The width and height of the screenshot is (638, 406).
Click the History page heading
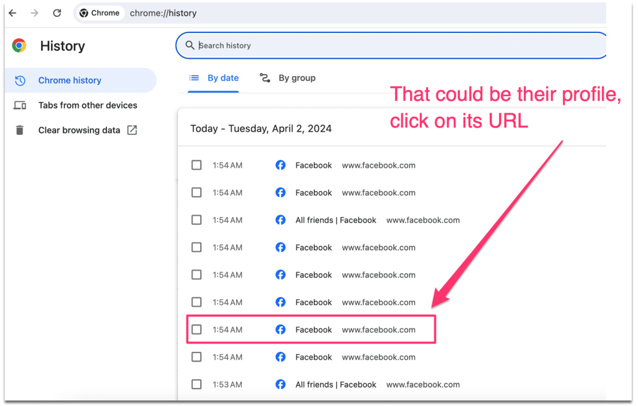point(63,46)
